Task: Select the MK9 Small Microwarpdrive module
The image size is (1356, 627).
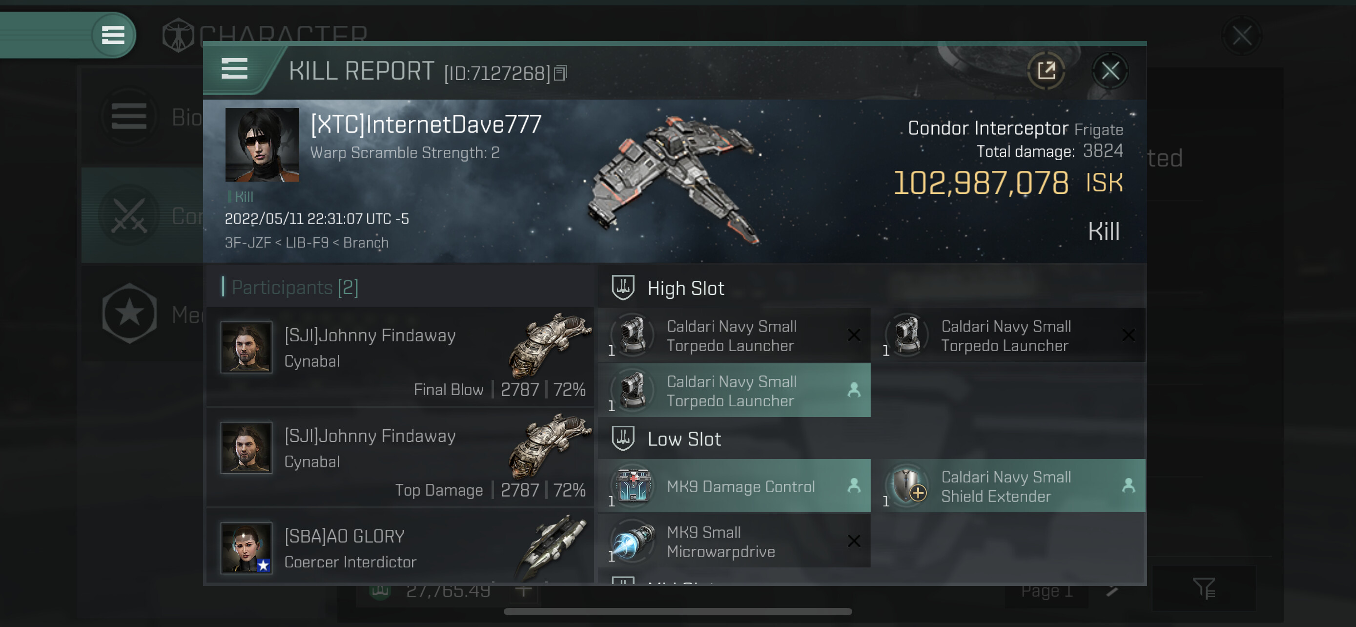Action: pos(734,541)
